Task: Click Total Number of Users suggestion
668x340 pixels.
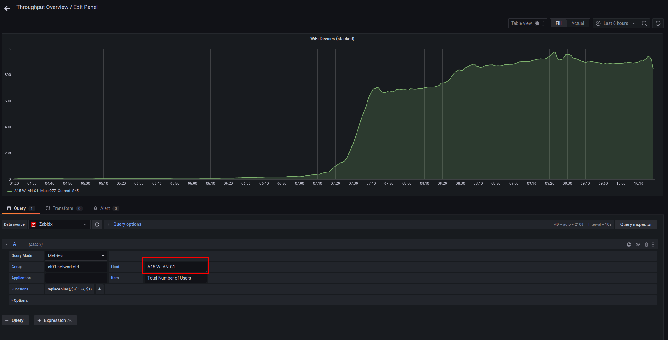Action: (169, 278)
